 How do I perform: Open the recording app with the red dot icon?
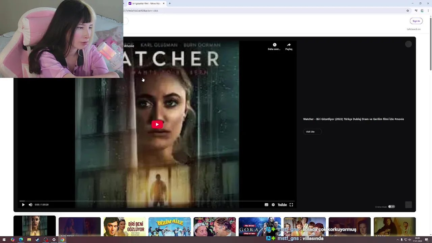[x=46, y=240]
